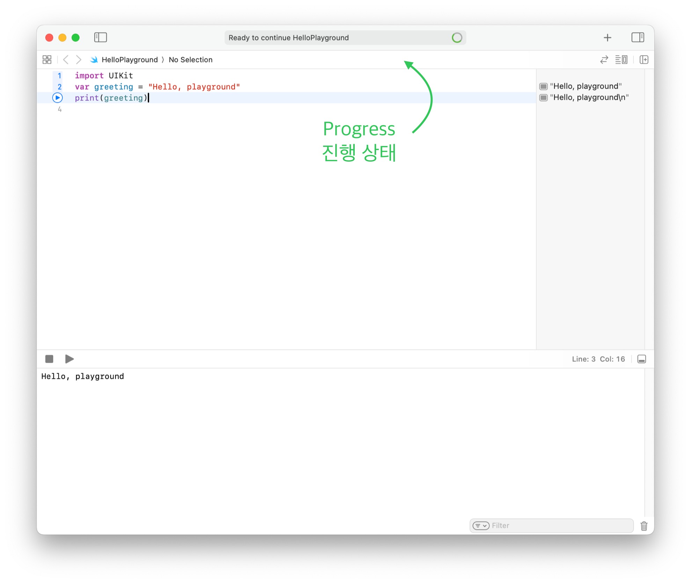Stop the playground execution
Screen dimensions: 691x583
[49, 359]
